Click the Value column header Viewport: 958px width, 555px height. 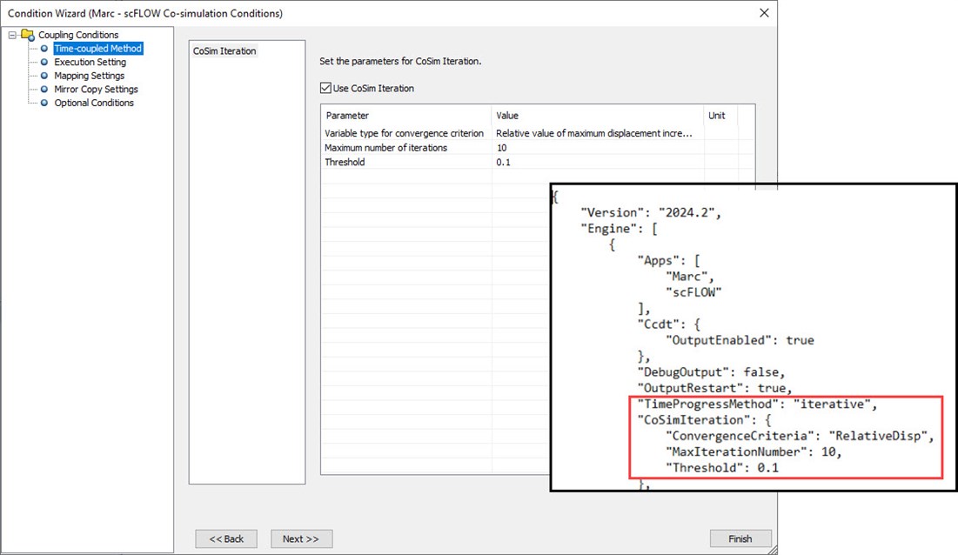pos(598,116)
